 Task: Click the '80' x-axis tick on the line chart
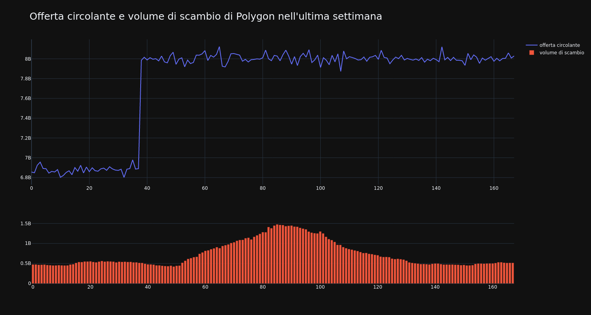[x=263, y=188]
